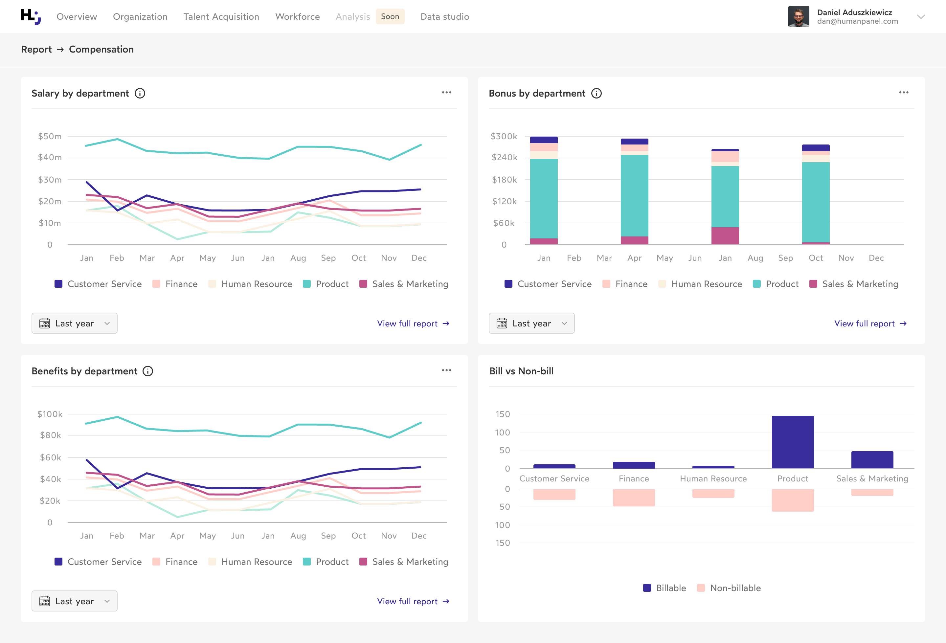Open the ellipsis menu on the Bonus chart
This screenshot has width=946, height=643.
(903, 92)
